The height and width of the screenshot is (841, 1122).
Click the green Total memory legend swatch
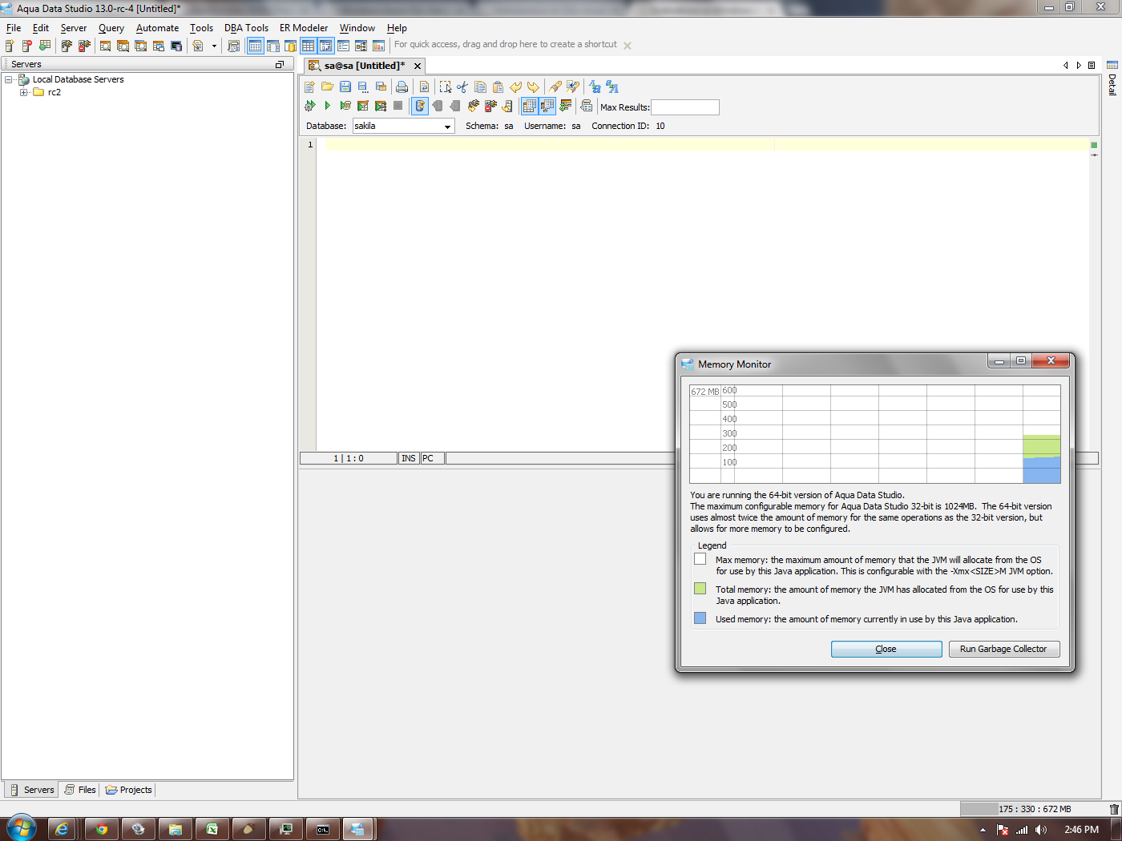pos(700,589)
